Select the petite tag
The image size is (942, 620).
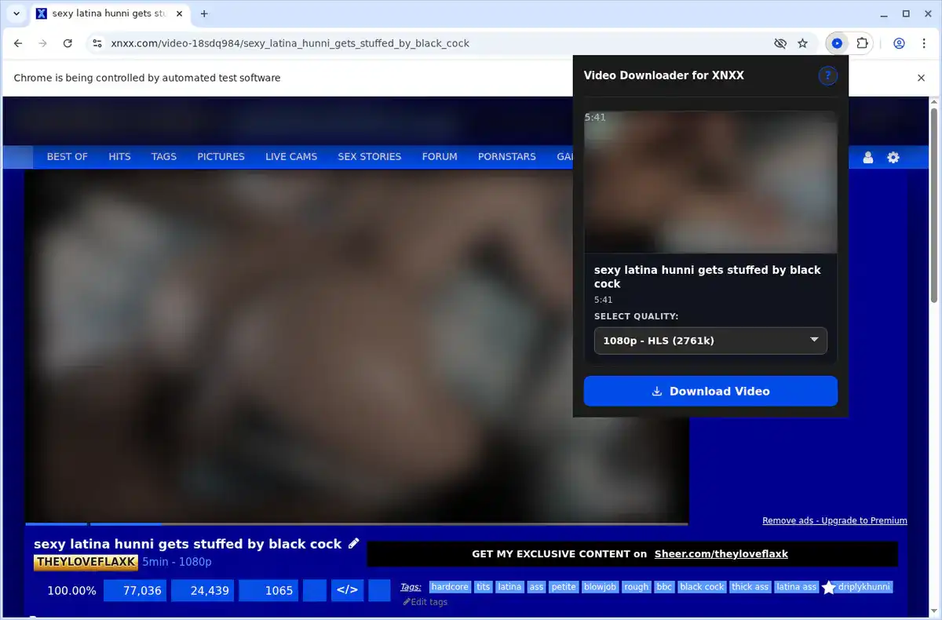tap(564, 587)
